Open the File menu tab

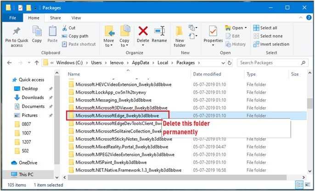[13, 18]
